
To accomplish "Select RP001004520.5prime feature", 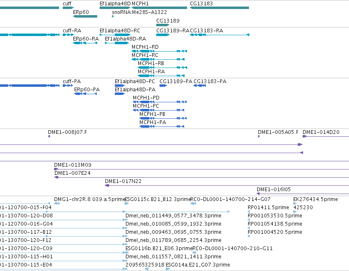I will click(x=249, y=236).
